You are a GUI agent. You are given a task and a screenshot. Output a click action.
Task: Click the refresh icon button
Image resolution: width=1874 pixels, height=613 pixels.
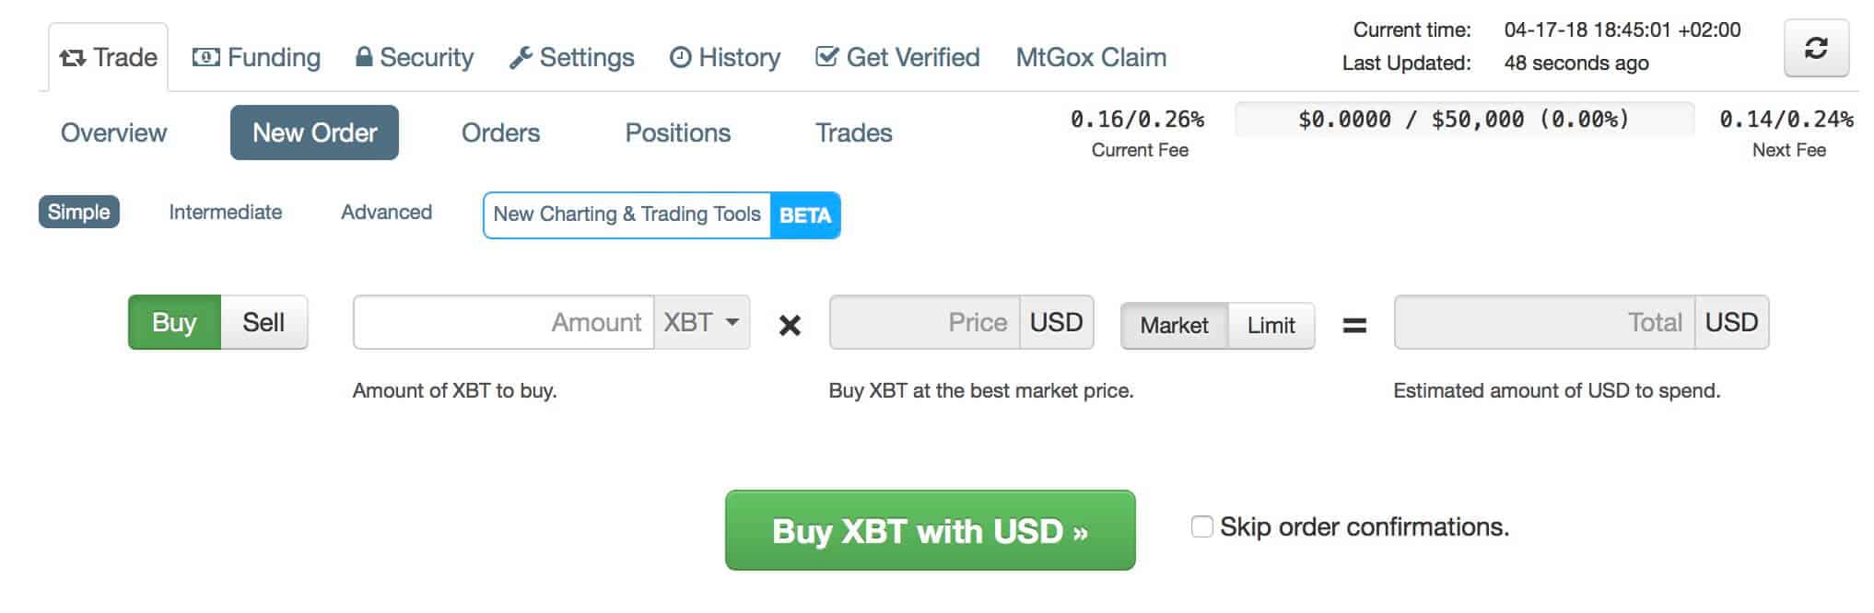pyautogui.click(x=1816, y=48)
